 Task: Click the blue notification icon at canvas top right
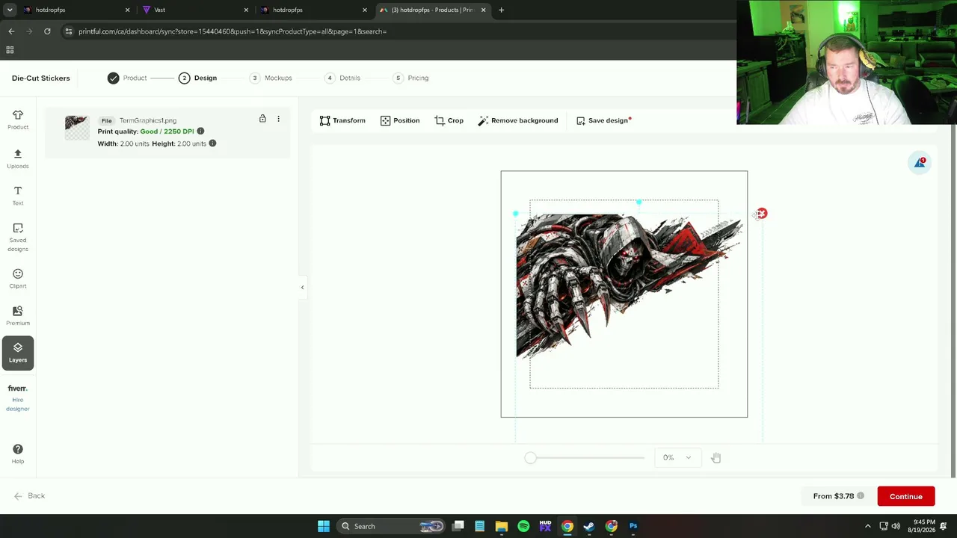coord(920,163)
